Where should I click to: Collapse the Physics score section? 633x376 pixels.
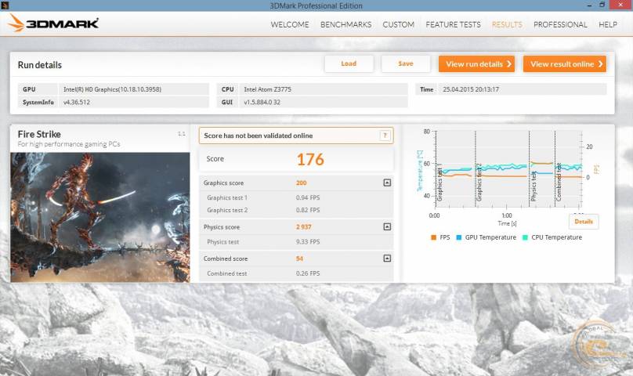pos(387,227)
